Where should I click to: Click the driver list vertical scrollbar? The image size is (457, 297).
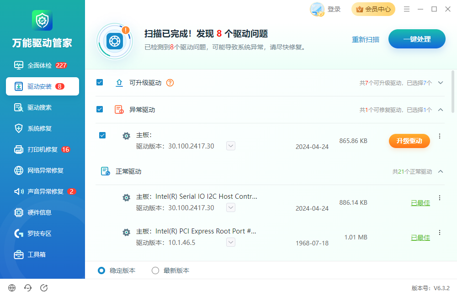pyautogui.click(x=452, y=91)
